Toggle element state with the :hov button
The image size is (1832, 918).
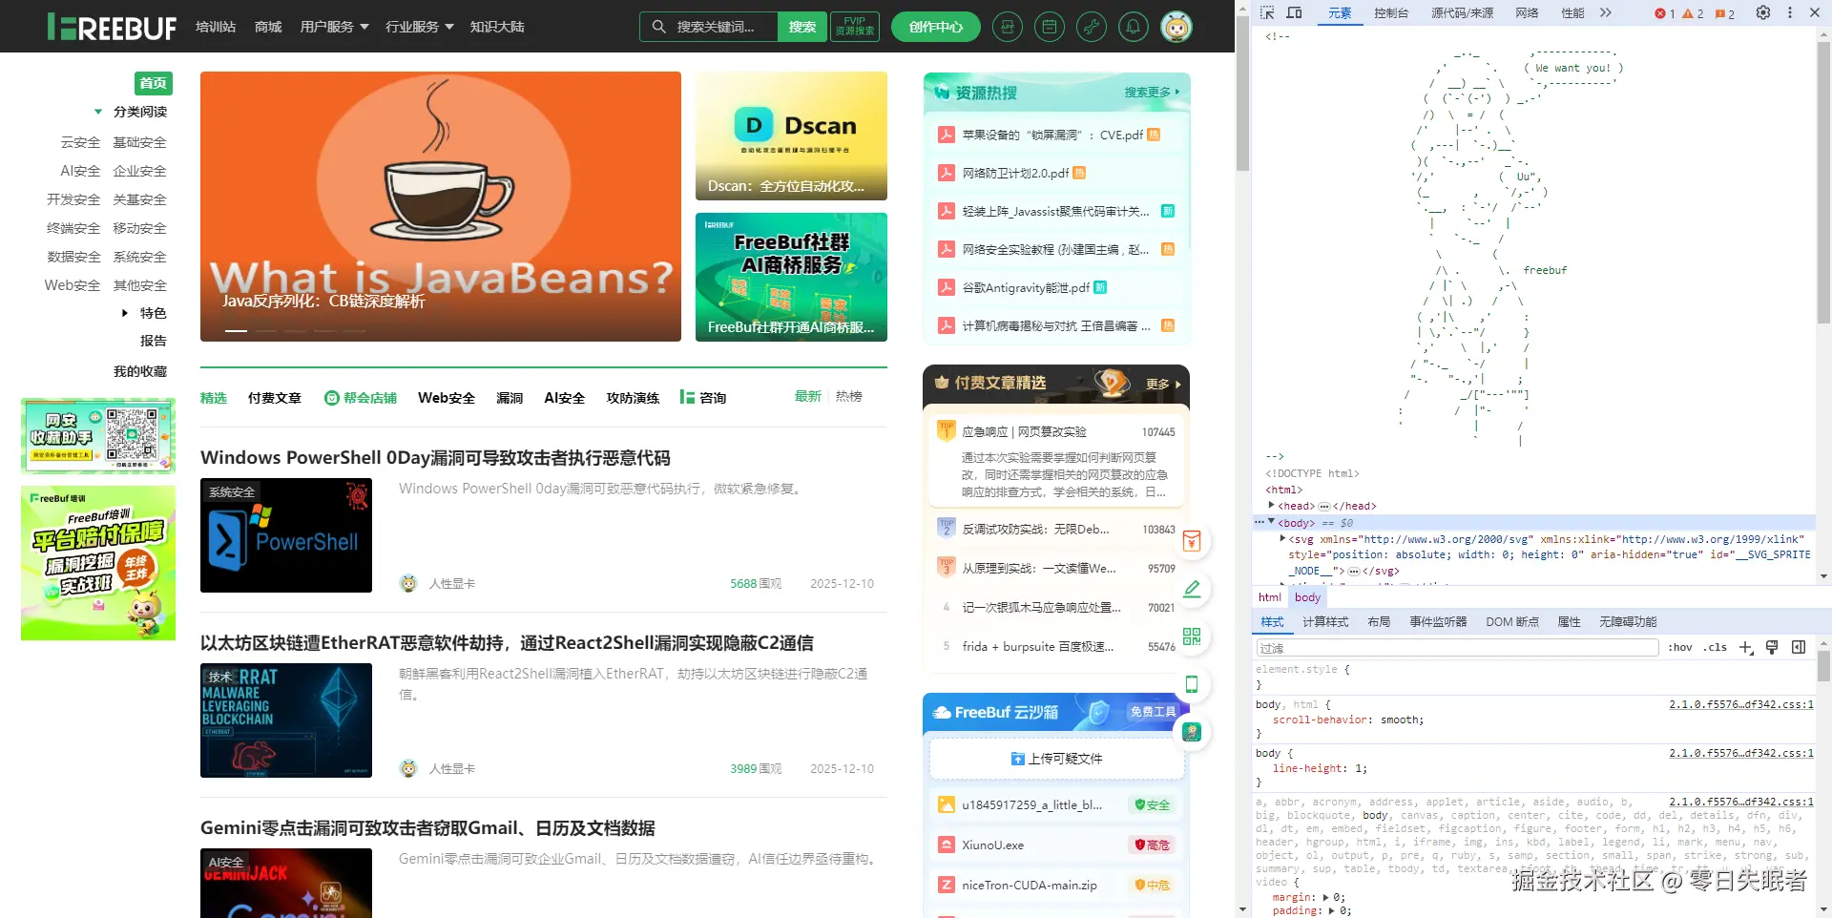click(x=1679, y=647)
